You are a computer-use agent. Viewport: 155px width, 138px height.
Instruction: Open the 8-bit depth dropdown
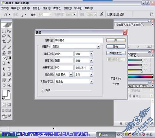[x=91, y=74]
